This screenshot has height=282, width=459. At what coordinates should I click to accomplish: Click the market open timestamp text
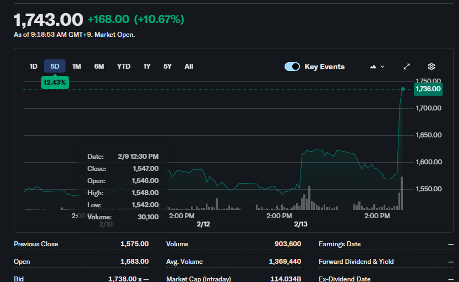[x=74, y=35]
